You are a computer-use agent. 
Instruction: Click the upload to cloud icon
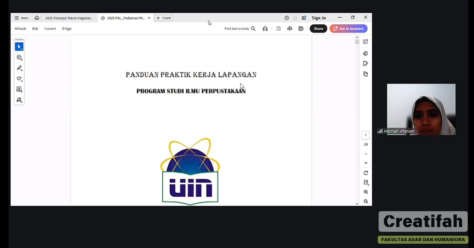pyautogui.click(x=290, y=28)
